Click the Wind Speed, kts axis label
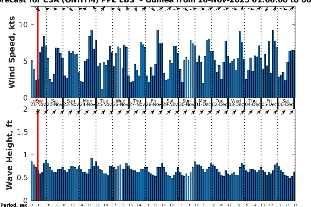Viewport: 311px width, 207px height. [x=12, y=52]
